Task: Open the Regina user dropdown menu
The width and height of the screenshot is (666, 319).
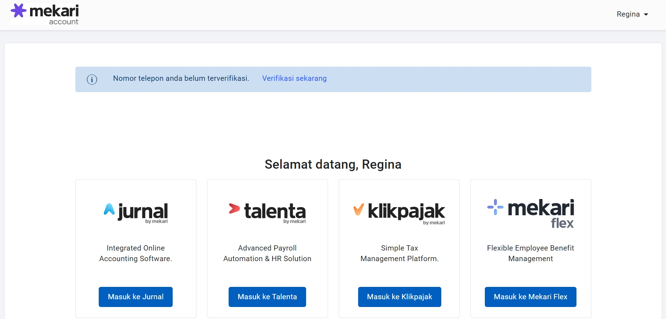Action: [x=632, y=14]
